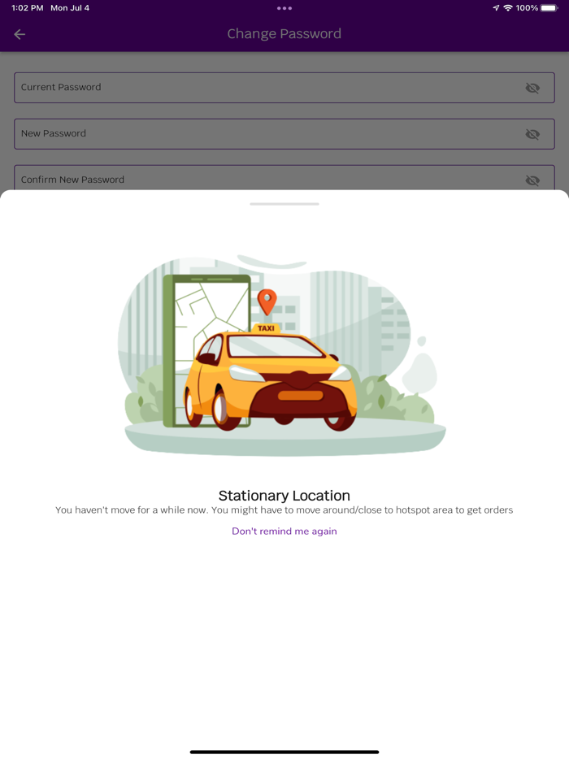The image size is (569, 759).
Task: Click the status bar time display
Action: pos(27,8)
